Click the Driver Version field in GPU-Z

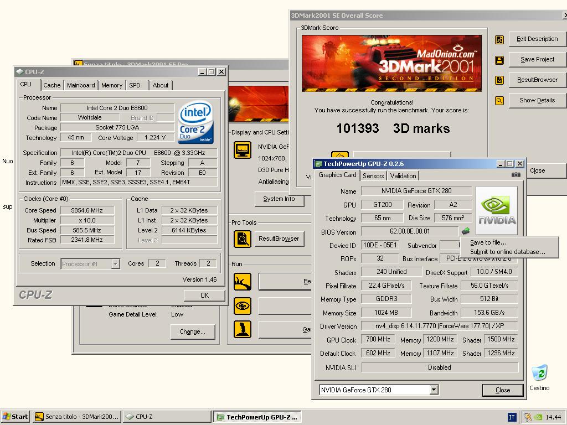[x=439, y=326]
